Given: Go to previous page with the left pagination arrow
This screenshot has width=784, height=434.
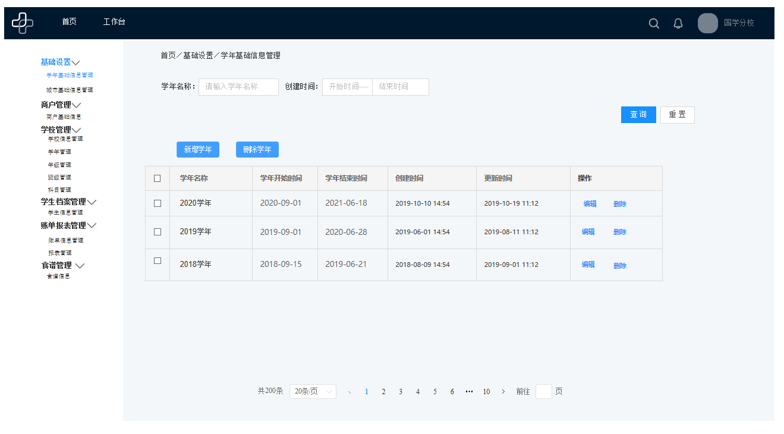Looking at the screenshot, I should tap(350, 392).
